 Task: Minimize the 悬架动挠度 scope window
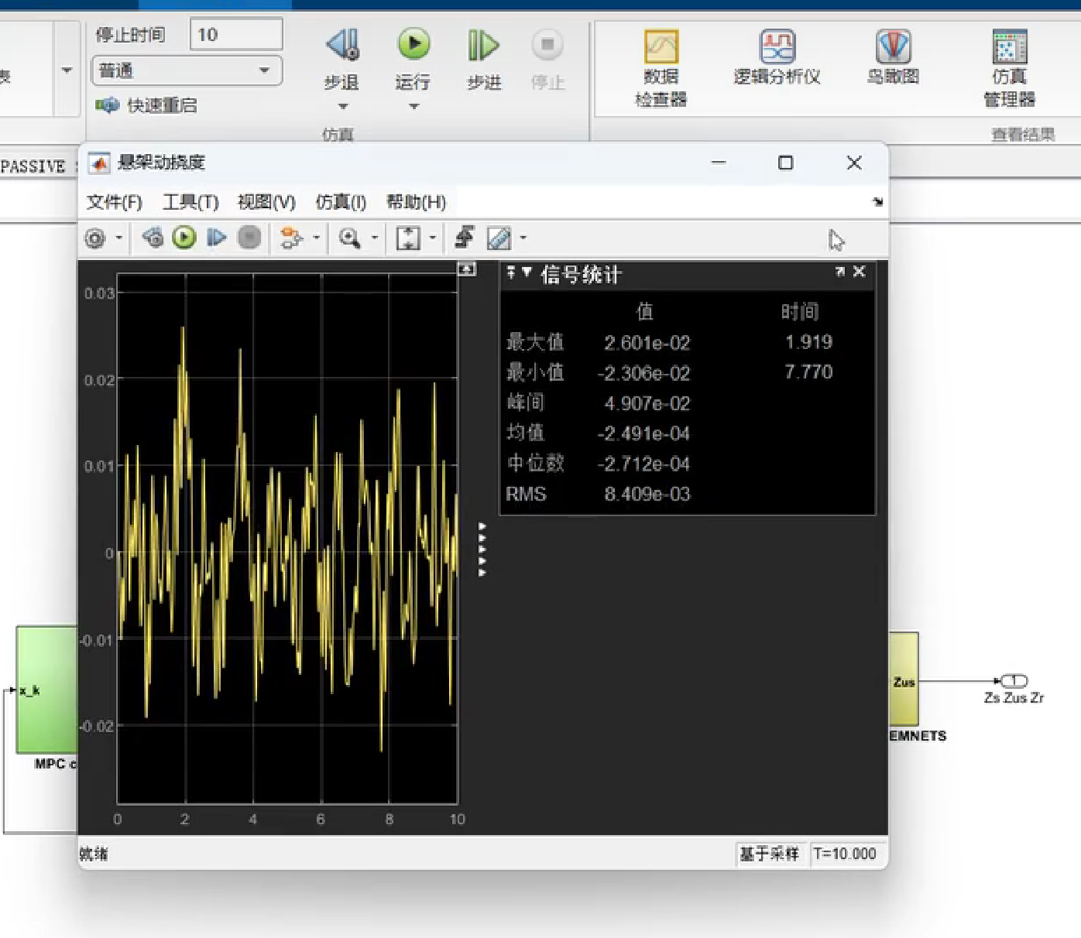tap(719, 163)
